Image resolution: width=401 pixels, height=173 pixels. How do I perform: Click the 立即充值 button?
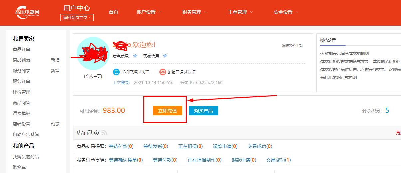tap(168, 111)
